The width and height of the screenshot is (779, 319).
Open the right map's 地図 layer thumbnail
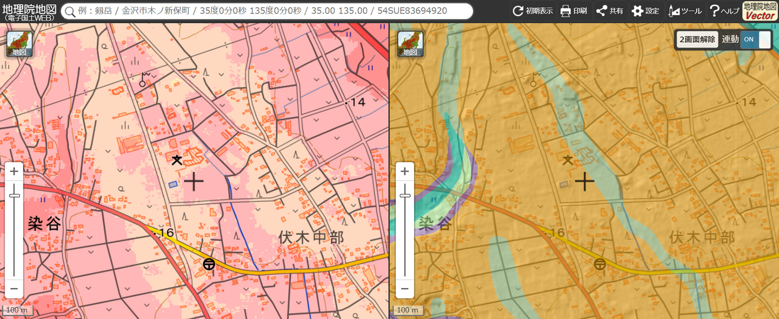410,44
